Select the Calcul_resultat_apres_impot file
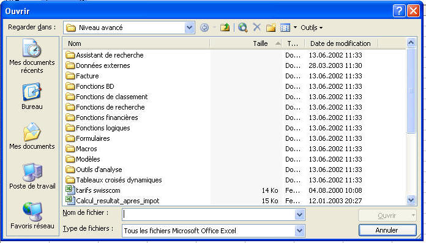 113,201
